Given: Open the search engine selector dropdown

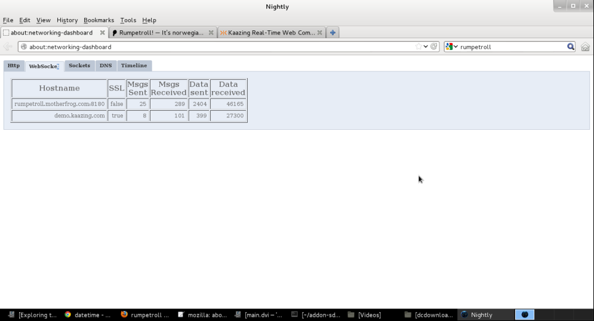Looking at the screenshot, I should (x=452, y=46).
